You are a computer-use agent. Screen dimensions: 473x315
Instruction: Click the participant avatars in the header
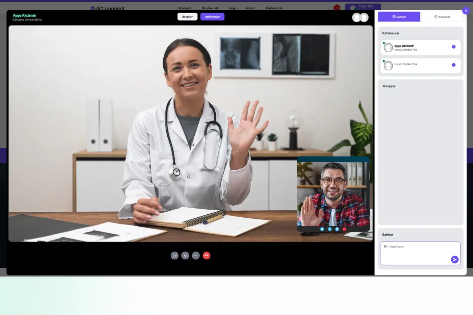360,17
